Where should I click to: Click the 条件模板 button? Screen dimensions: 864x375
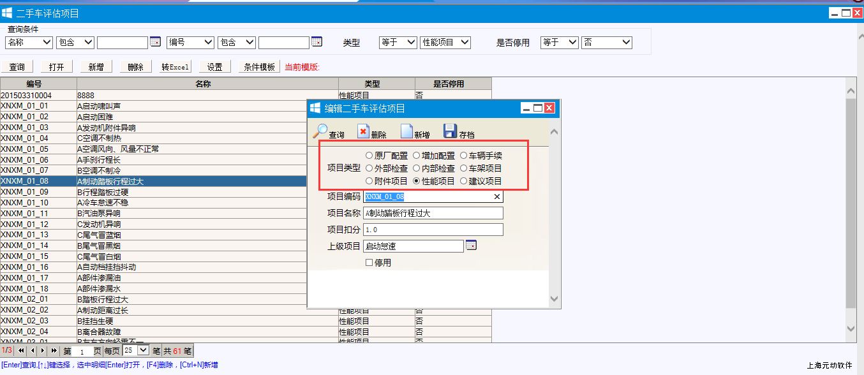tap(260, 67)
